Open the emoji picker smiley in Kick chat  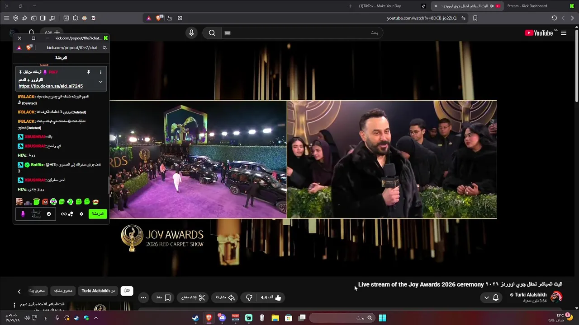(49, 214)
